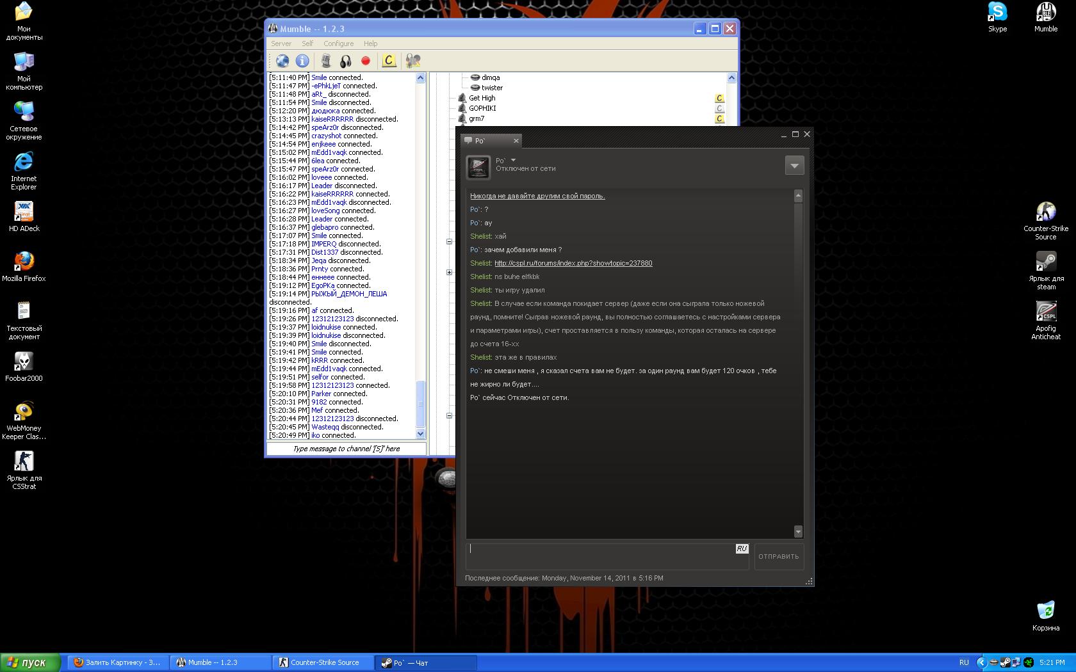
Task: Open the Configure menu in Mumble
Action: click(338, 44)
